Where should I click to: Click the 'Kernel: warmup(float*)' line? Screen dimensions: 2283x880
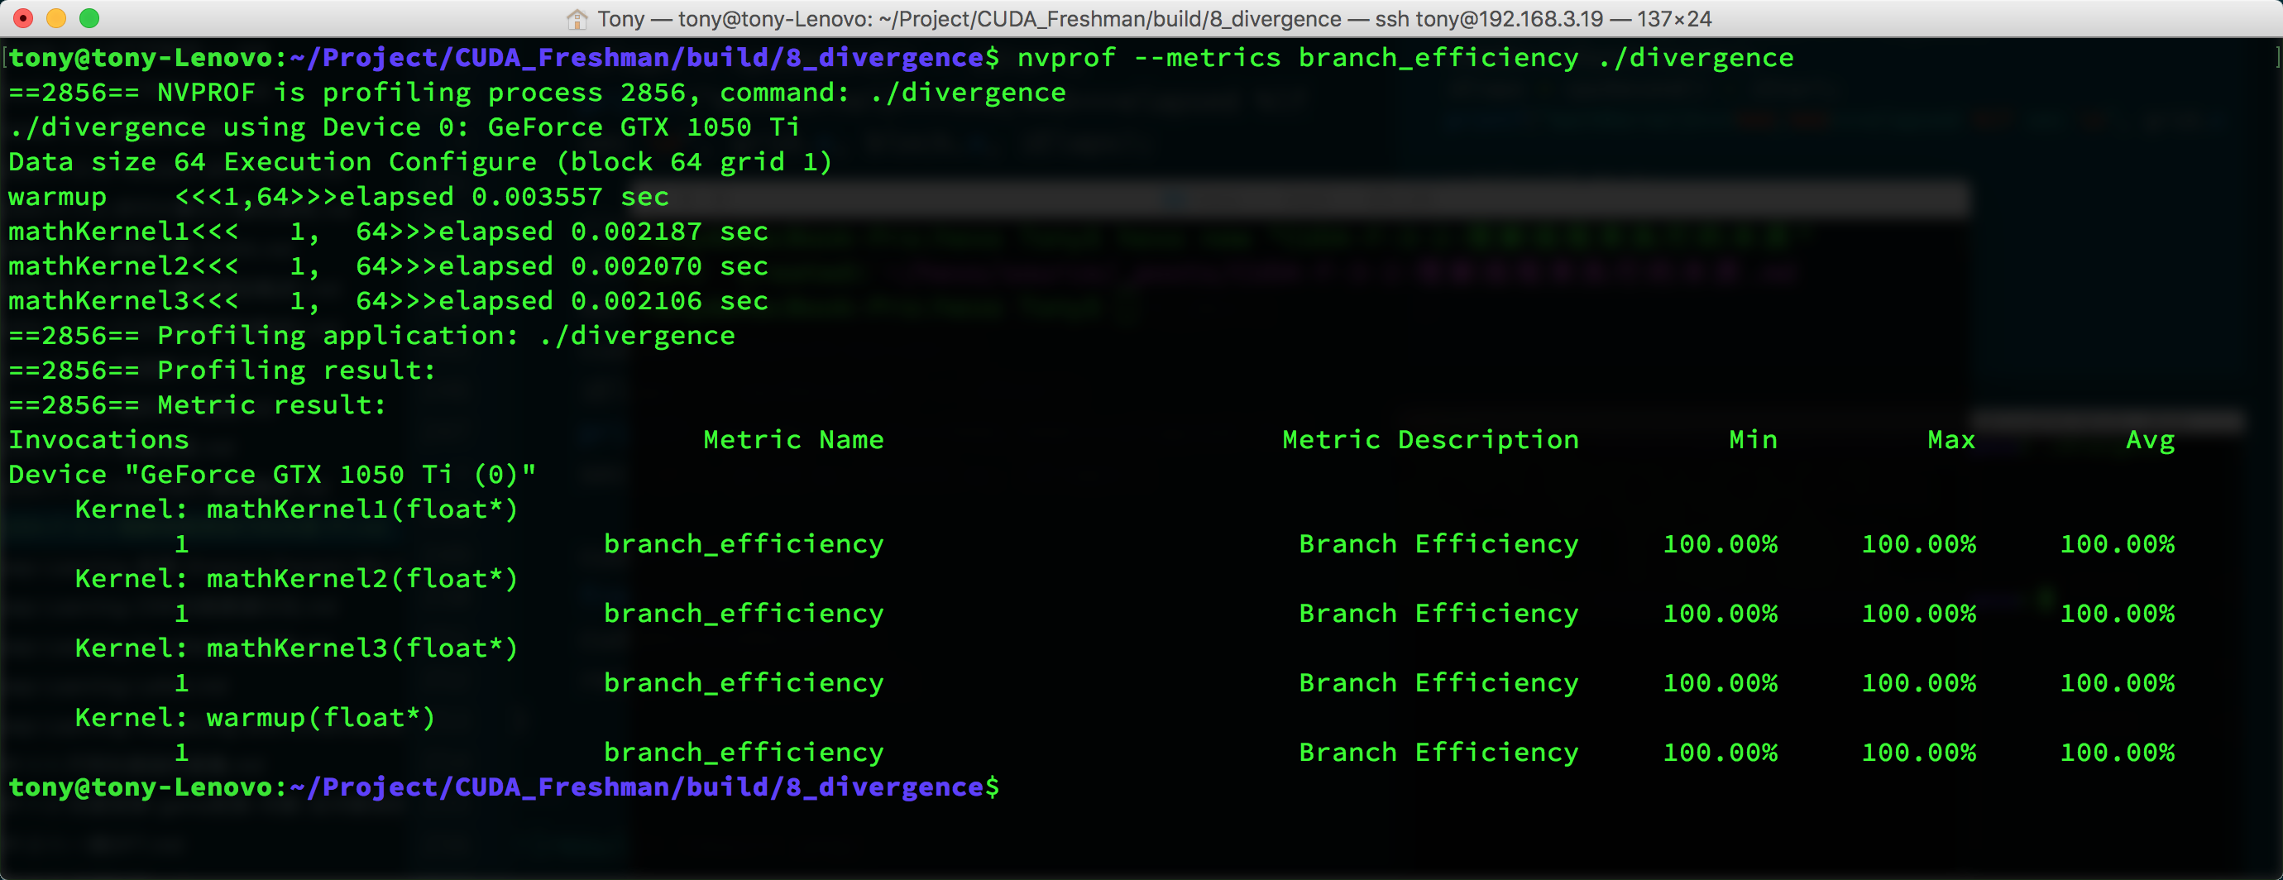(x=256, y=718)
